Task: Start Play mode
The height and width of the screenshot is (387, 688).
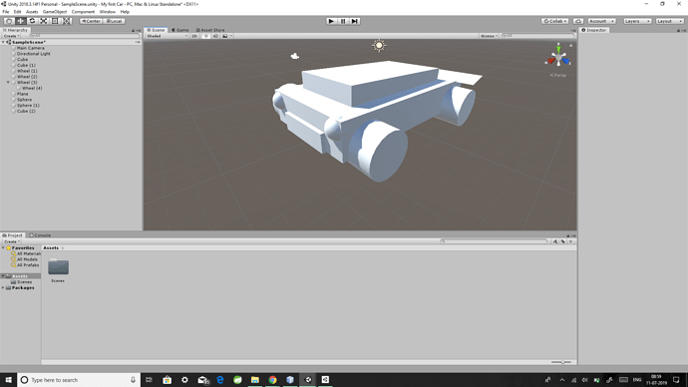Action: coord(331,21)
